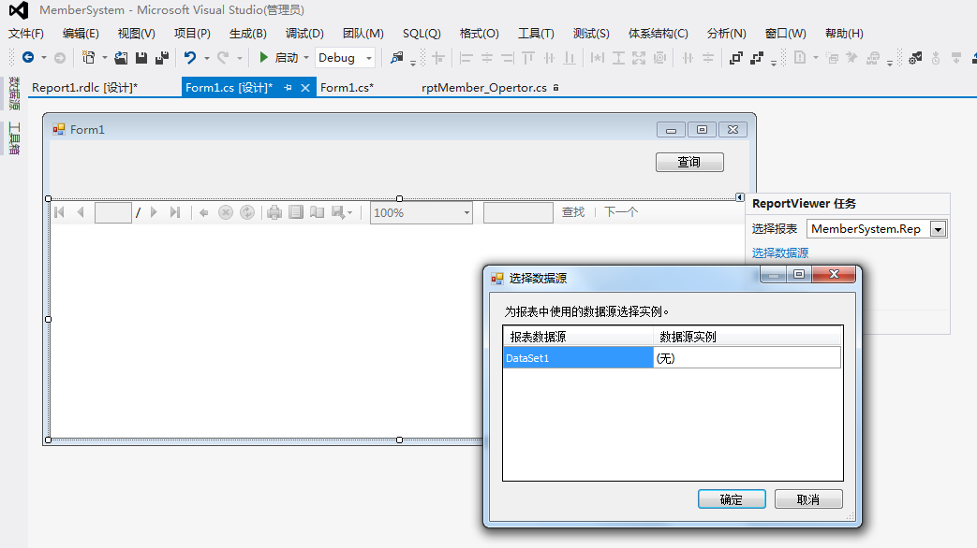Start debugging with the green play icon
Screen dimensions: 977x548
click(x=263, y=57)
